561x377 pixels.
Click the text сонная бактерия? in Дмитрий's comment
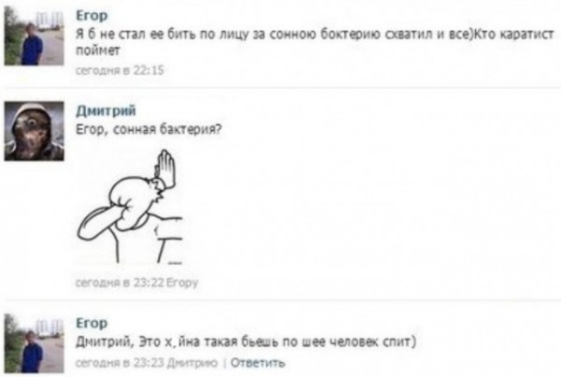[167, 129]
